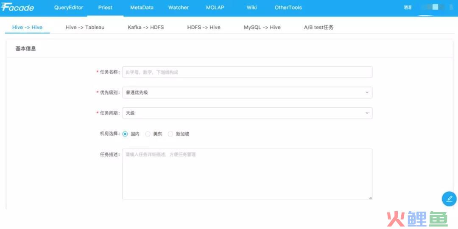The height and width of the screenshot is (229, 458).
Task: Switch to the Hive -> Hive tab
Action: pyautogui.click(x=27, y=27)
